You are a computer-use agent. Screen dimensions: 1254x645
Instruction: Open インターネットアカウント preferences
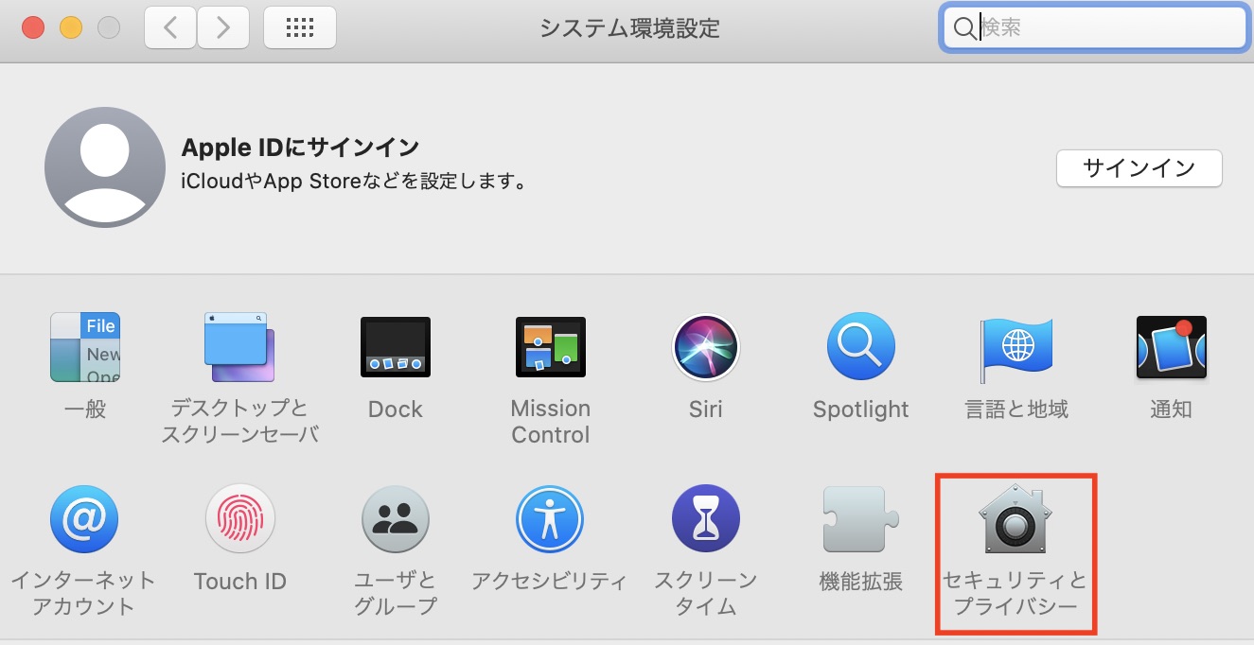pos(85,520)
